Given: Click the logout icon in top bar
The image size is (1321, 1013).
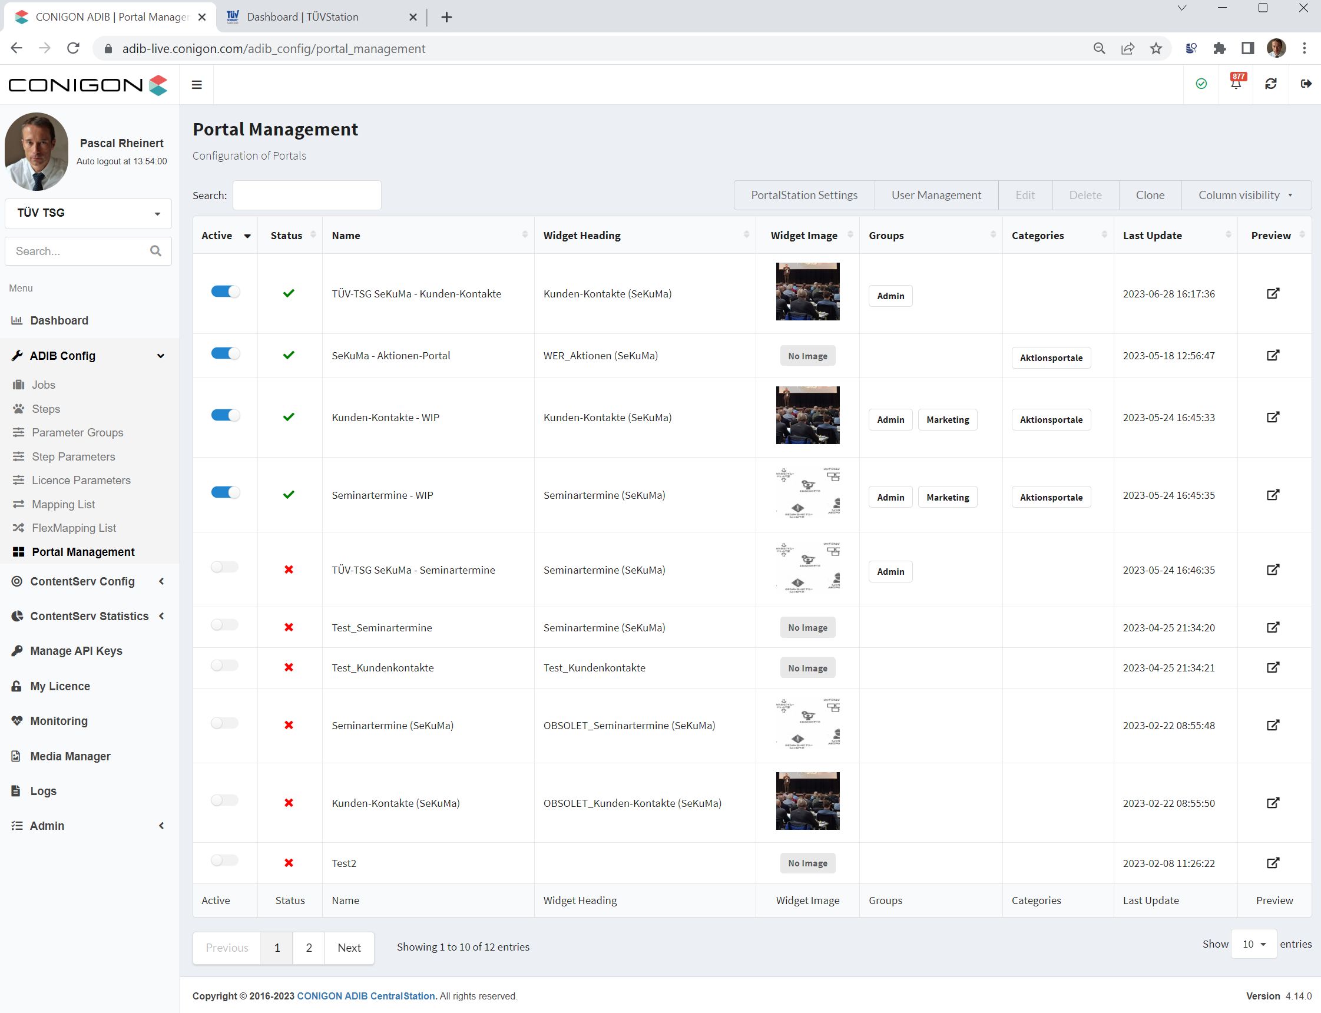Looking at the screenshot, I should pos(1306,84).
